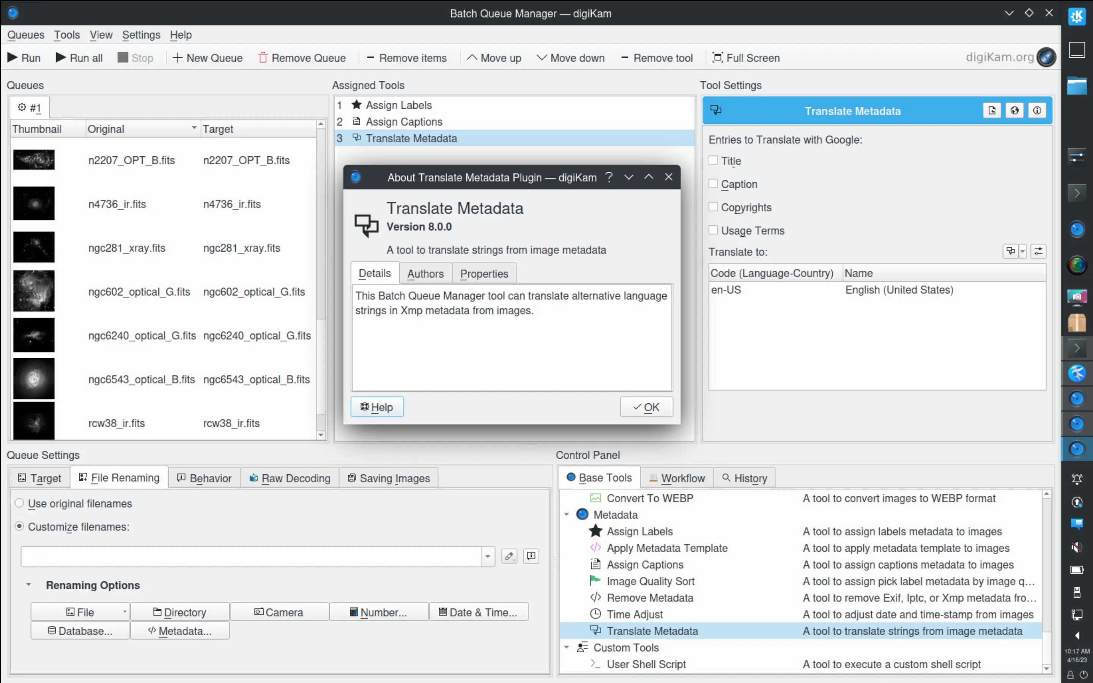
Task: Click the translate speech-bubbles icon beside Translate to
Action: [x=1011, y=251]
